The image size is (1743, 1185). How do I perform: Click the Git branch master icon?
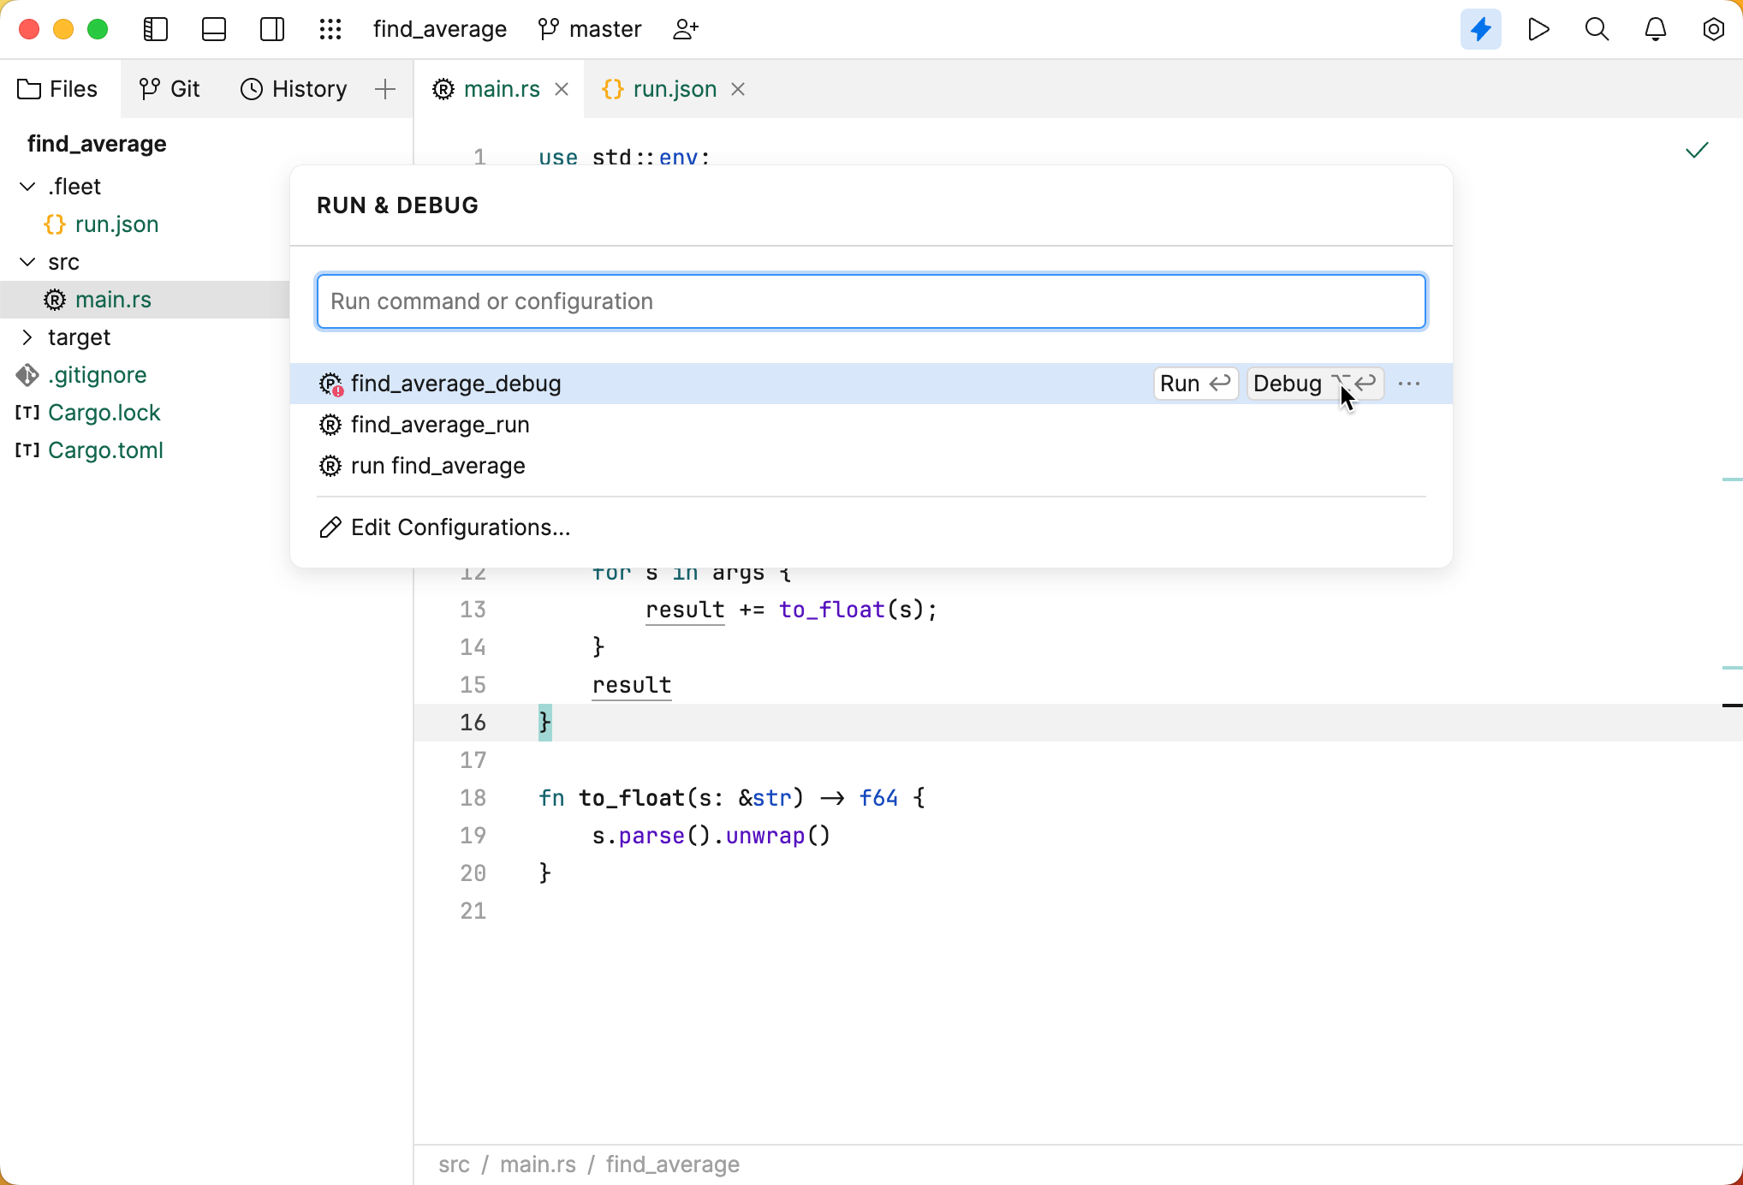tap(549, 29)
